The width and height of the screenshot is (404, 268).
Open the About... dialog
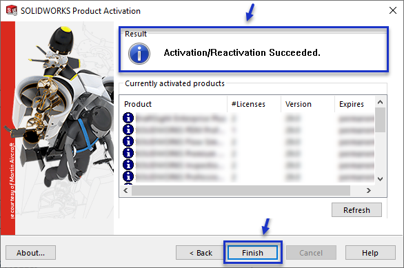tap(30, 253)
